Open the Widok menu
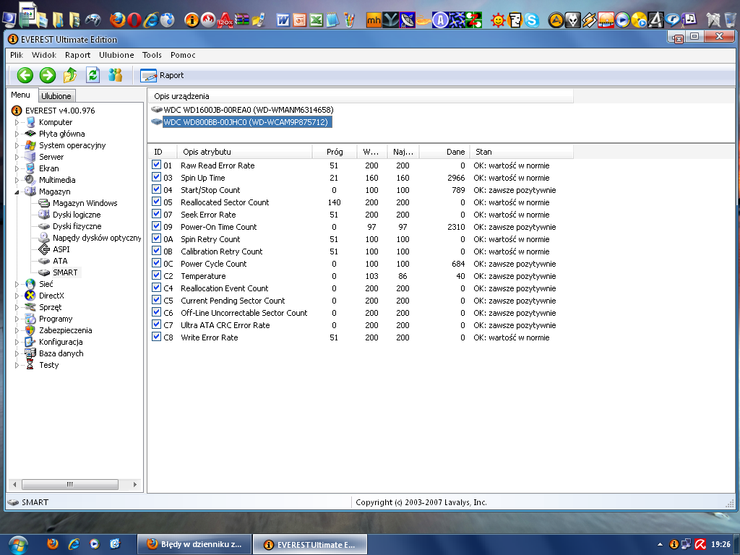This screenshot has height=555, width=740. click(44, 55)
